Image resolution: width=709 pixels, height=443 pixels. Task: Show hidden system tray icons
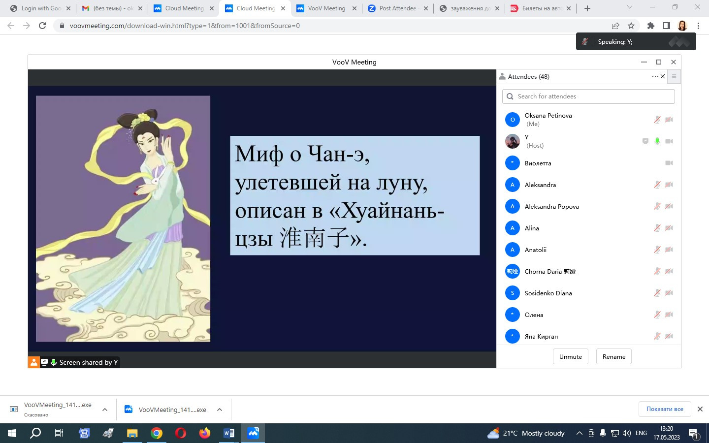tap(580, 433)
